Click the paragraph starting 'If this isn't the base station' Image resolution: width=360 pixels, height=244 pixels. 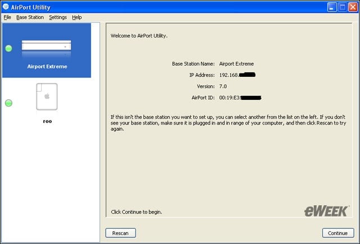(x=228, y=123)
